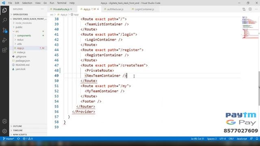Screen dimensions: 260x146
Task: Synchronize changes in status bar
Action: (x=18, y=139)
